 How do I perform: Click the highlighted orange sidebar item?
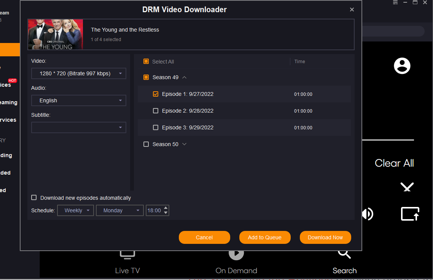(10, 50)
